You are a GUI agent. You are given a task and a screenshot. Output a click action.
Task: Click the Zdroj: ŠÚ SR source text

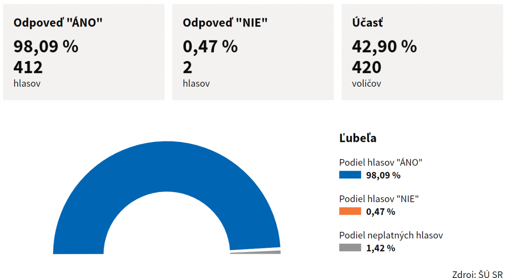pos(477,274)
